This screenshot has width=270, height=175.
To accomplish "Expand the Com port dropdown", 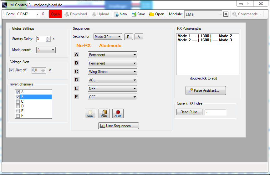I will [x=38, y=14].
